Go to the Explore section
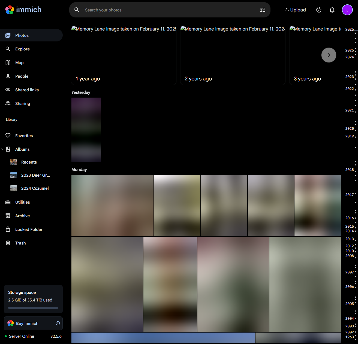Image resolution: width=358 pixels, height=344 pixels. click(22, 49)
